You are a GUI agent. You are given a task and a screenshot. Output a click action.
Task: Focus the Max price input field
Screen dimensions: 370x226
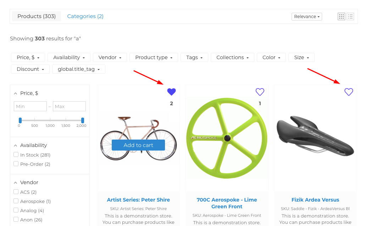point(70,106)
